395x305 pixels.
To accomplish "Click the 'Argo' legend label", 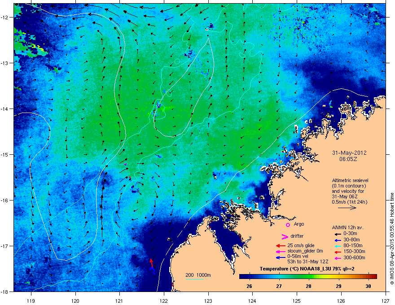I will coord(299,224).
